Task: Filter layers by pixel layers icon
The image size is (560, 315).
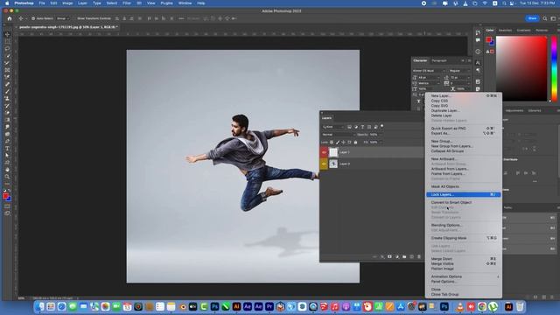Action: [349, 127]
